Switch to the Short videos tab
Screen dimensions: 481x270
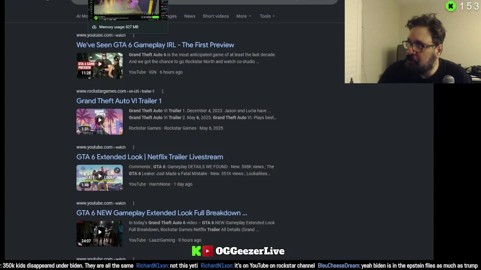coord(216,16)
